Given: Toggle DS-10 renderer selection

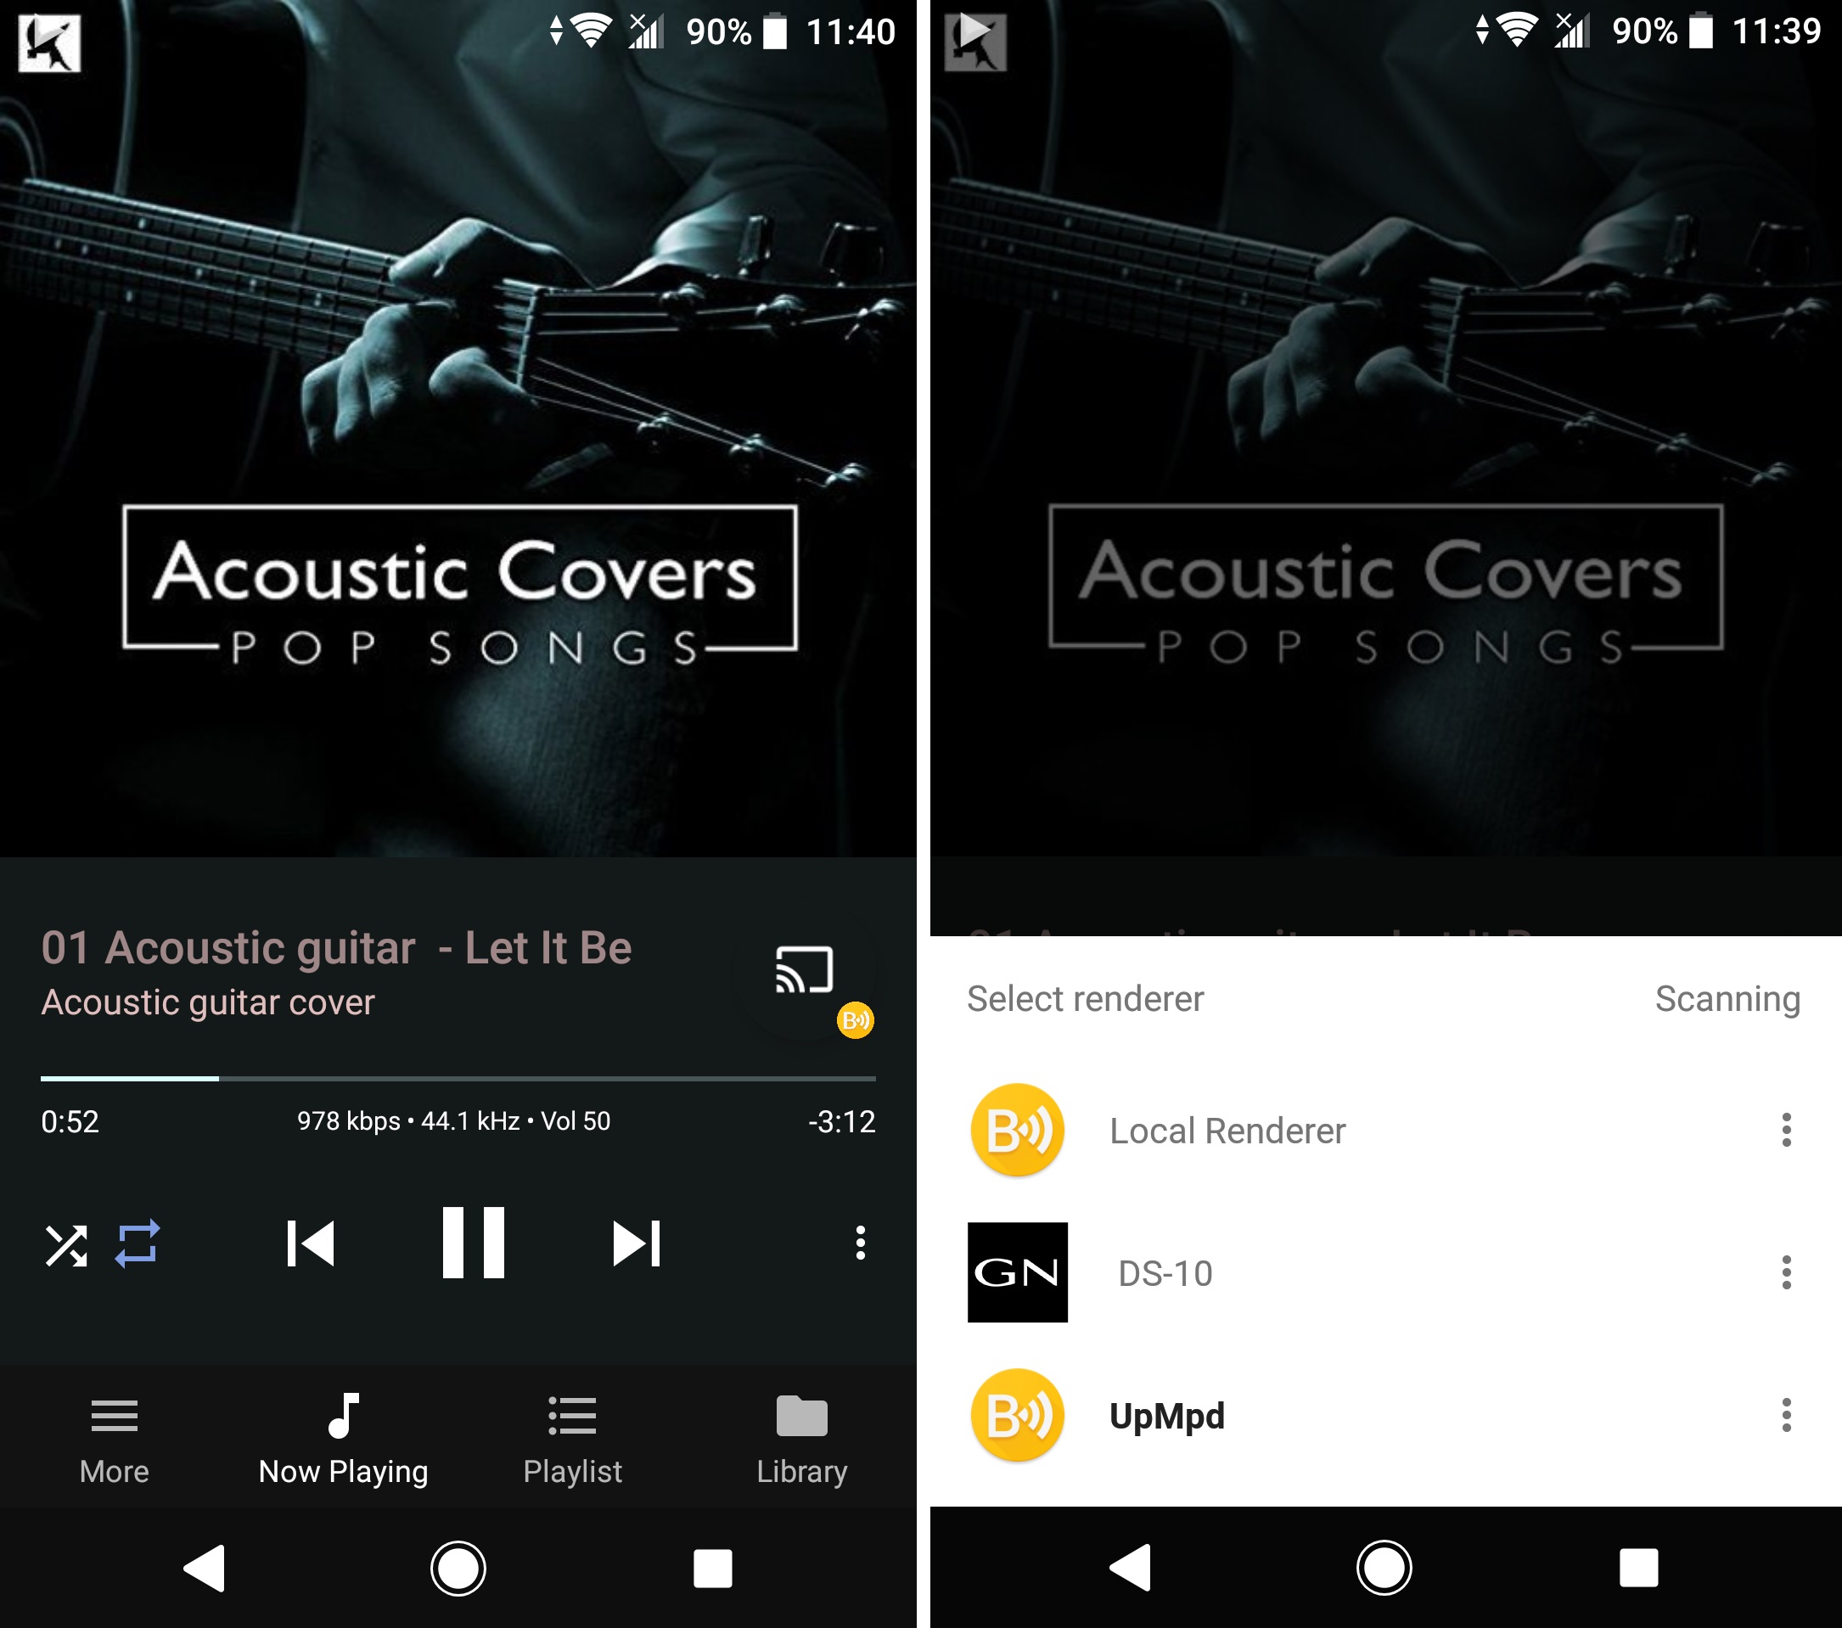Looking at the screenshot, I should coord(1383,1273).
